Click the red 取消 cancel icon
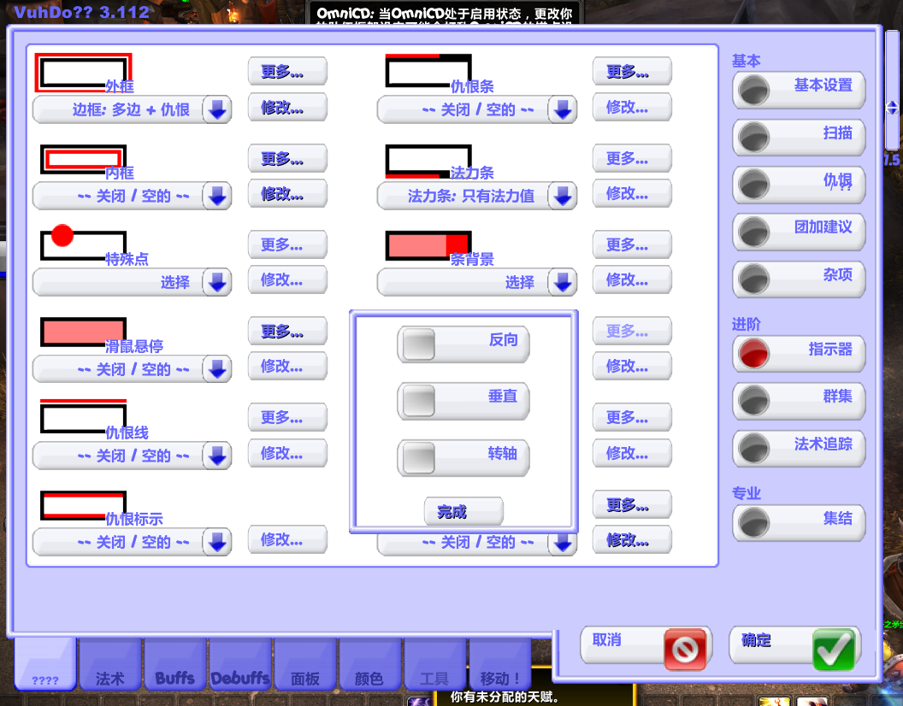903x706 pixels. coord(687,650)
